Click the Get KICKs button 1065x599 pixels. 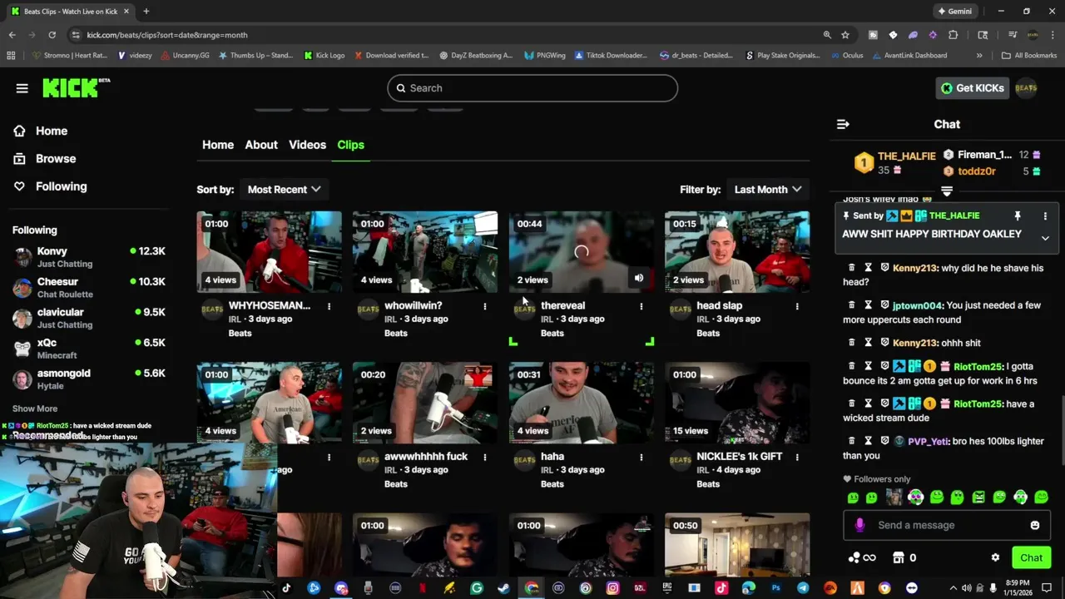coord(972,88)
